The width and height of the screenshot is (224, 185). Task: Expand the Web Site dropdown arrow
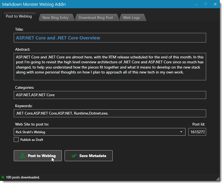[x=181, y=132]
